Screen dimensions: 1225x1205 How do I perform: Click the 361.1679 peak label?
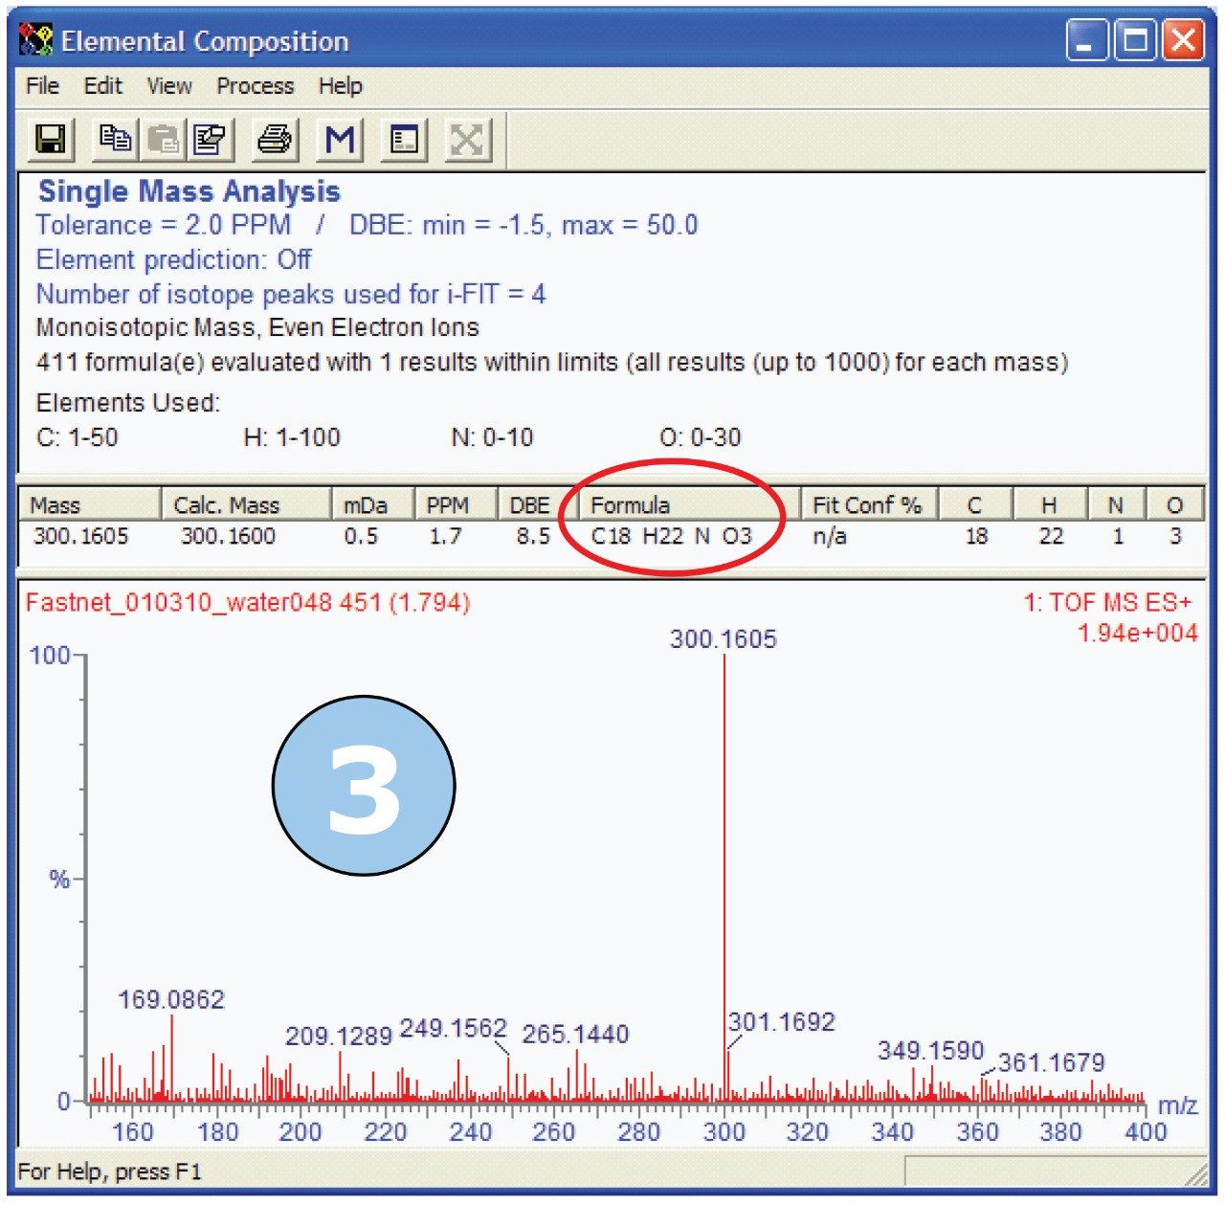click(x=1052, y=1062)
